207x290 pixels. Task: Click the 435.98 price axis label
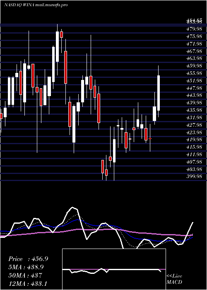tap(194, 110)
